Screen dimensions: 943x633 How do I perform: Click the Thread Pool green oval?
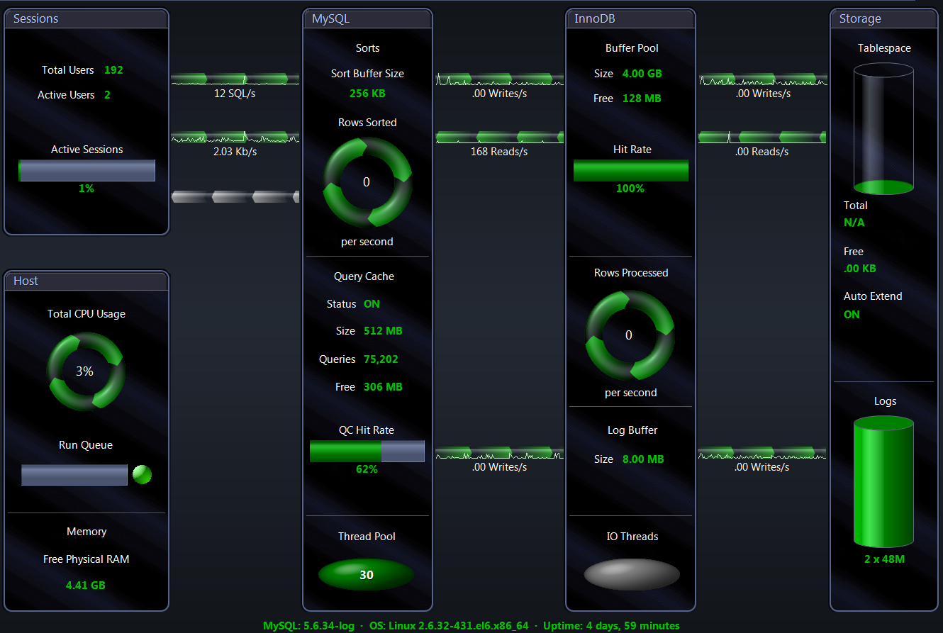click(x=366, y=575)
